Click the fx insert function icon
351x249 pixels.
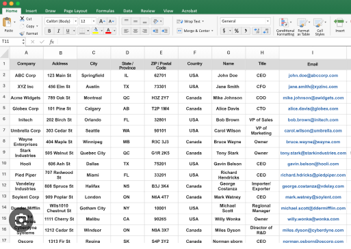(x=52, y=42)
